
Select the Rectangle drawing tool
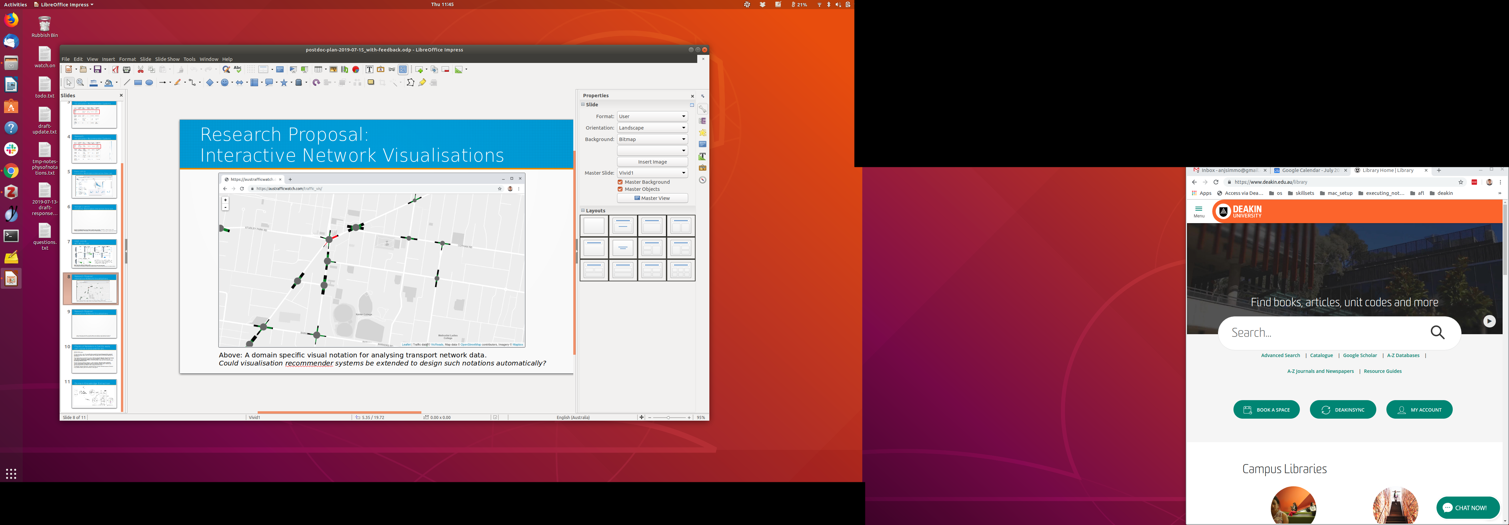click(x=138, y=82)
